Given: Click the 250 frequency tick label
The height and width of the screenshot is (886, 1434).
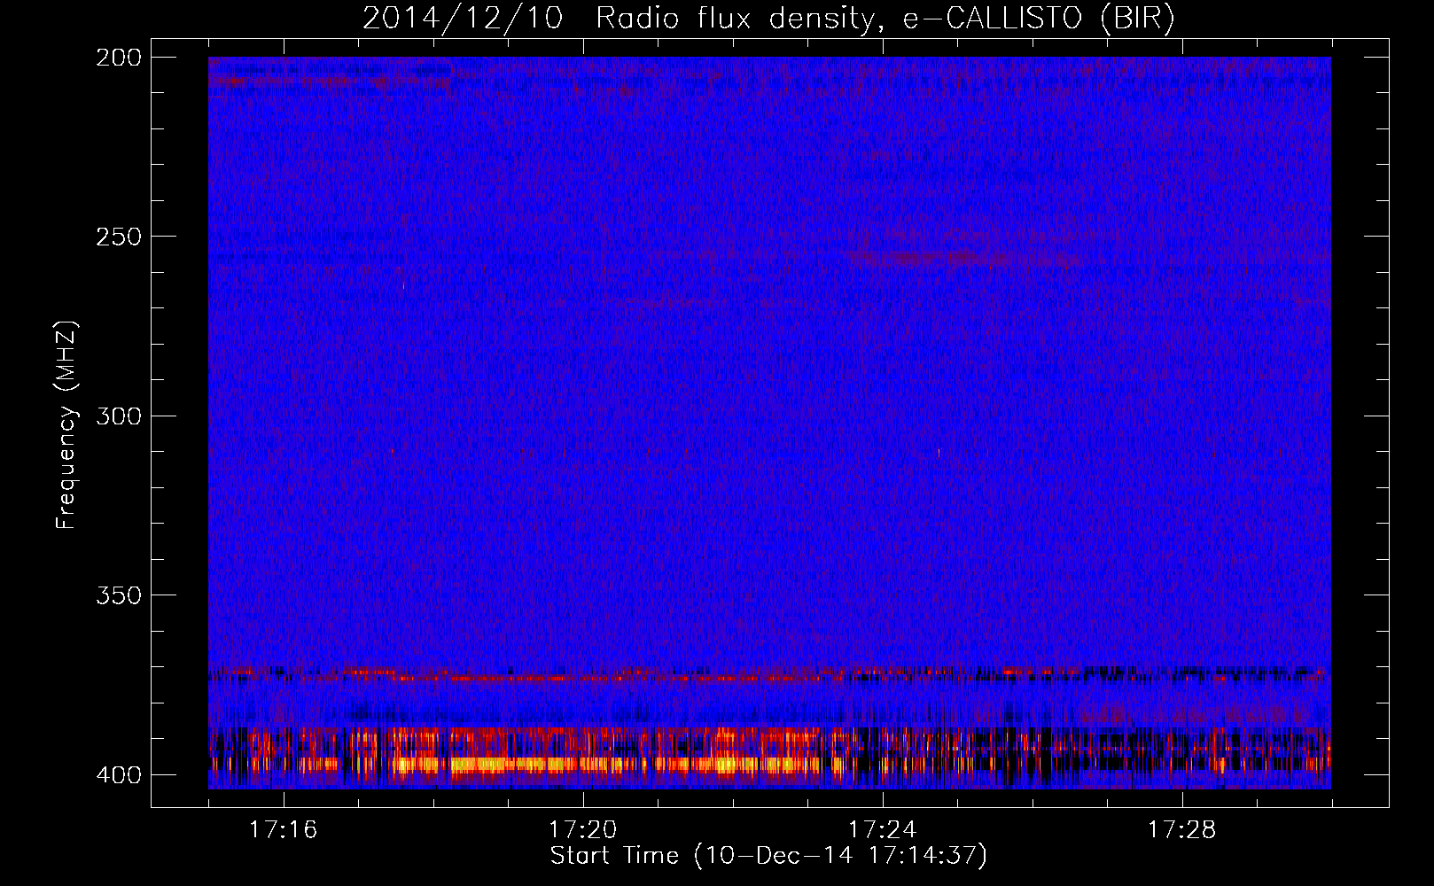Looking at the screenshot, I should tap(118, 237).
